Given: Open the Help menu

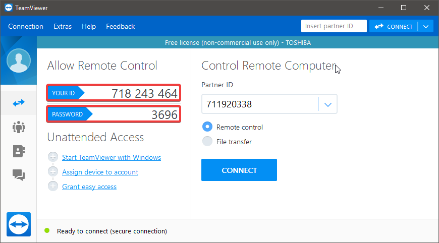Looking at the screenshot, I should pos(89,26).
